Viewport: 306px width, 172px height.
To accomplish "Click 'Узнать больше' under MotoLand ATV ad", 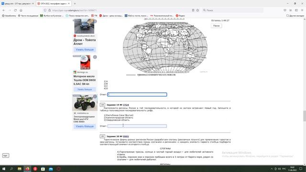I will coord(85,126).
